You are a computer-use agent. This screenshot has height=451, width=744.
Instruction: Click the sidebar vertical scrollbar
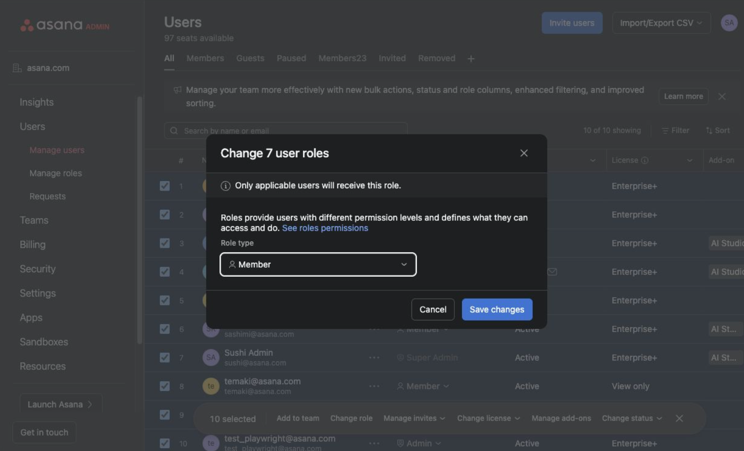(140, 220)
